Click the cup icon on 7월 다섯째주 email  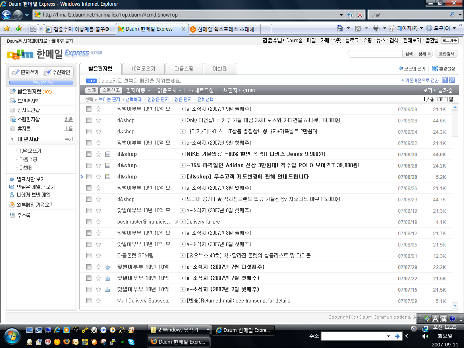click(108, 267)
